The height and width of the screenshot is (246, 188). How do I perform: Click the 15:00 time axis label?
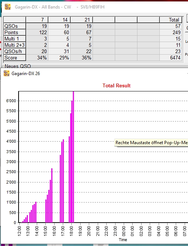[45, 229]
